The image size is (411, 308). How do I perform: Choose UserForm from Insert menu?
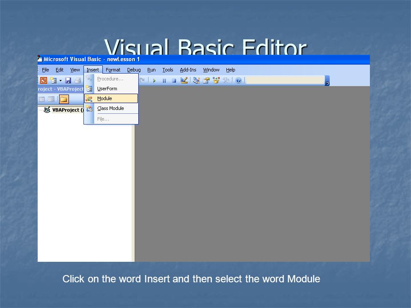coord(111,89)
